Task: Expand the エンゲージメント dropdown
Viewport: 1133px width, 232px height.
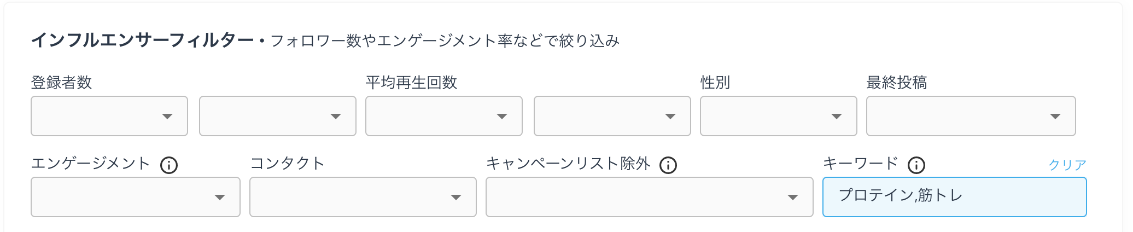Action: click(136, 197)
